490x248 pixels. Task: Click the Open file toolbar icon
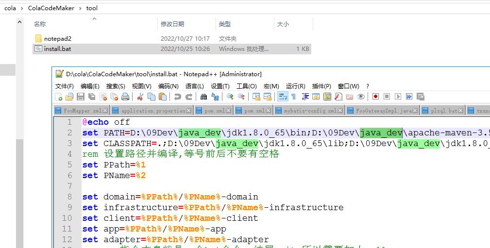[x=69, y=97]
